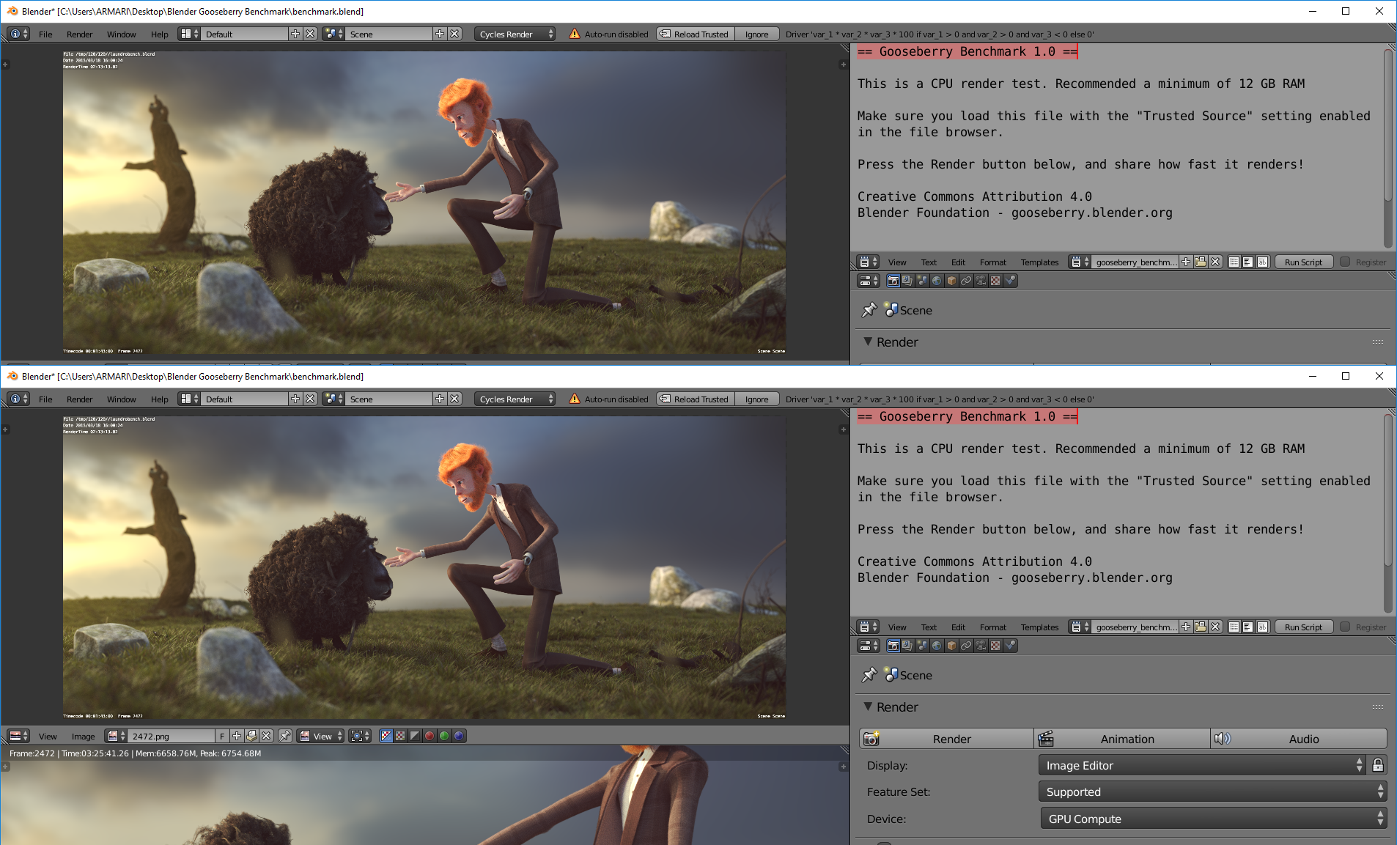This screenshot has height=845, width=1397.
Task: Add new scene in top window header
Action: click(x=440, y=34)
